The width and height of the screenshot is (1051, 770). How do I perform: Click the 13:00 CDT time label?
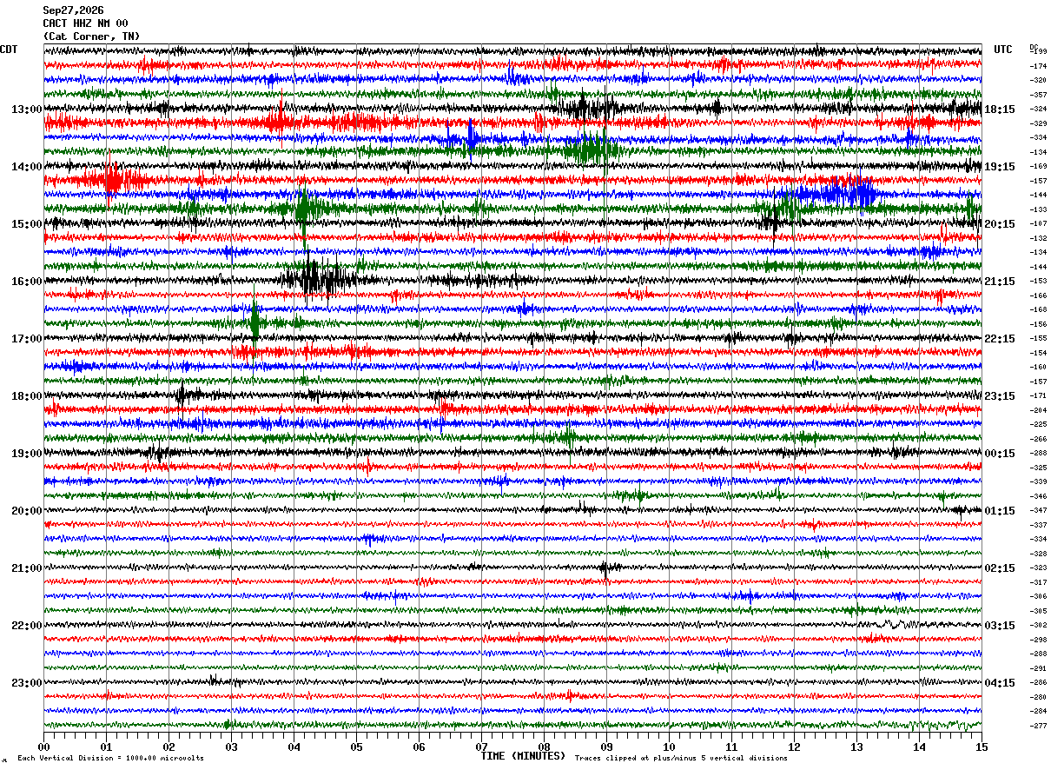pyautogui.click(x=26, y=110)
